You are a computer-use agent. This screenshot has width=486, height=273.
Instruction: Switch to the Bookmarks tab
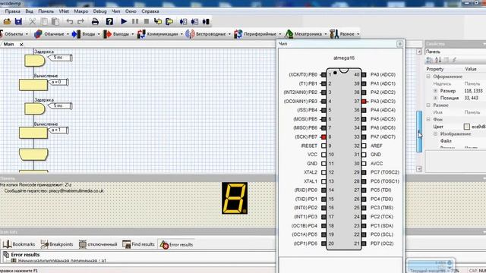coord(19,244)
